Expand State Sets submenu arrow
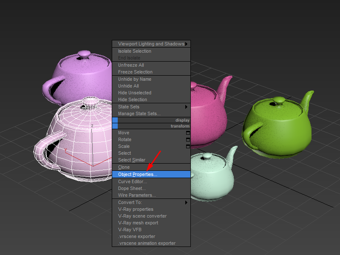 pyautogui.click(x=186, y=107)
